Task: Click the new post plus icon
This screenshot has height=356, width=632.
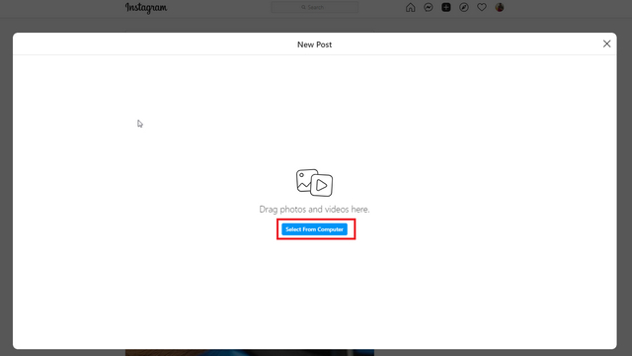Action: click(x=445, y=7)
